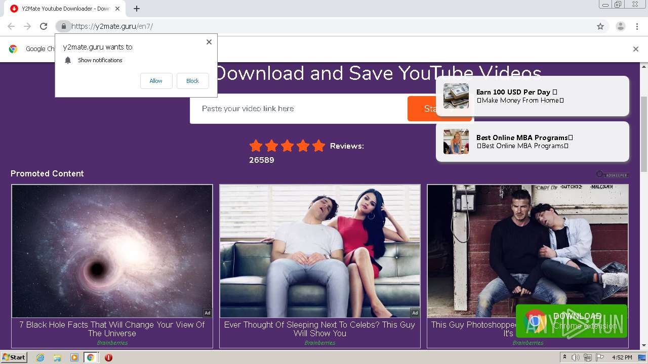648x364 pixels.
Task: Block notifications from y2mate.guru
Action: [193, 81]
